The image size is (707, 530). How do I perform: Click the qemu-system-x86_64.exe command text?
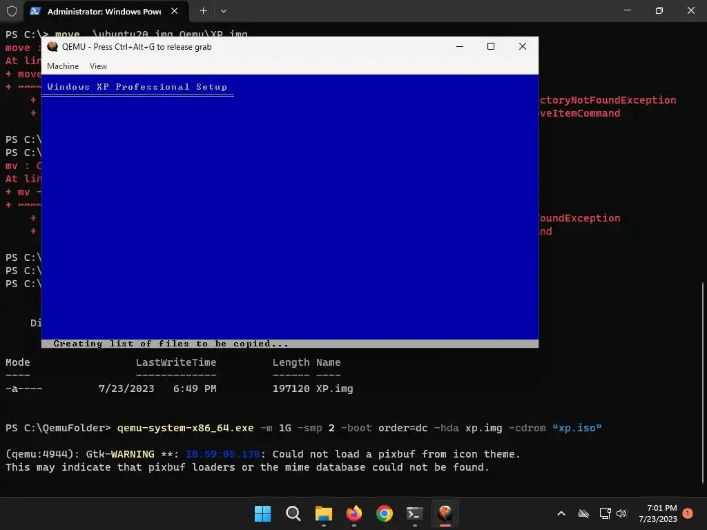click(x=185, y=428)
